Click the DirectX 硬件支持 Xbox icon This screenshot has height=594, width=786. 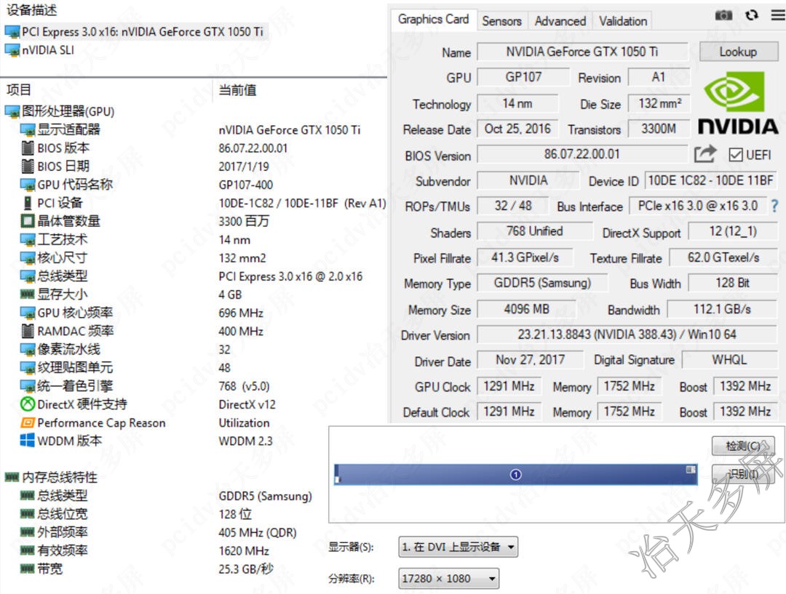[28, 404]
